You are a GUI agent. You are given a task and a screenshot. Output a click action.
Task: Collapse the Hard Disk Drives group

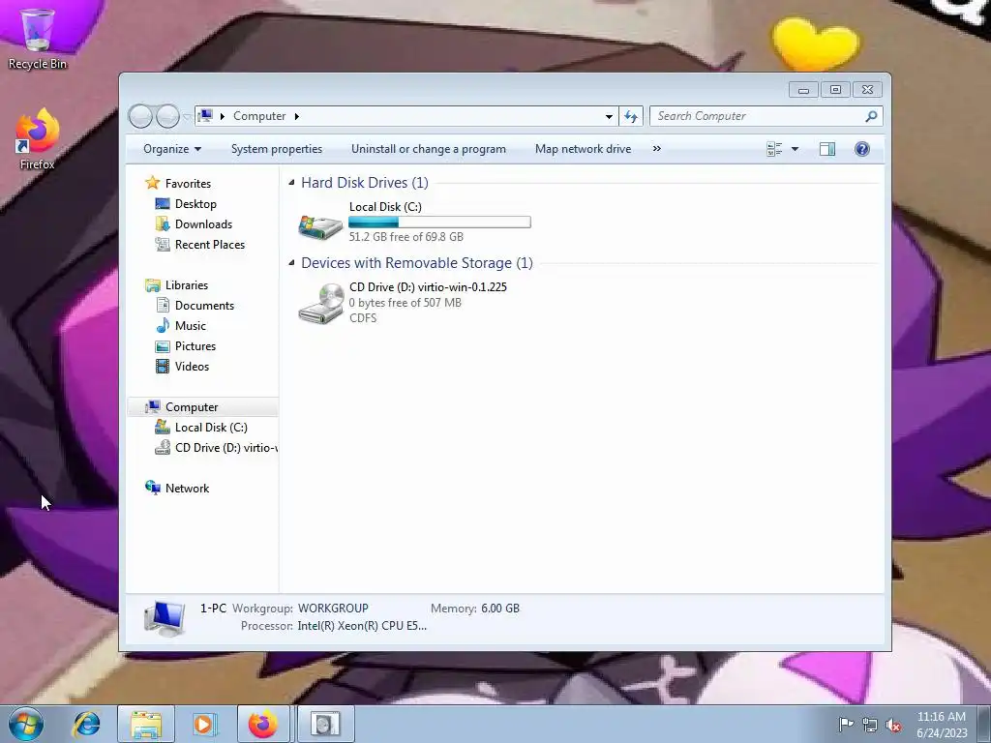click(x=291, y=183)
